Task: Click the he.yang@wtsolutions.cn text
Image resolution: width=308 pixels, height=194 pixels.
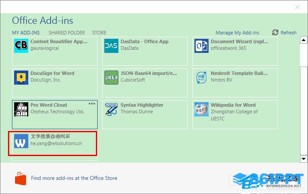Action: coord(56,143)
